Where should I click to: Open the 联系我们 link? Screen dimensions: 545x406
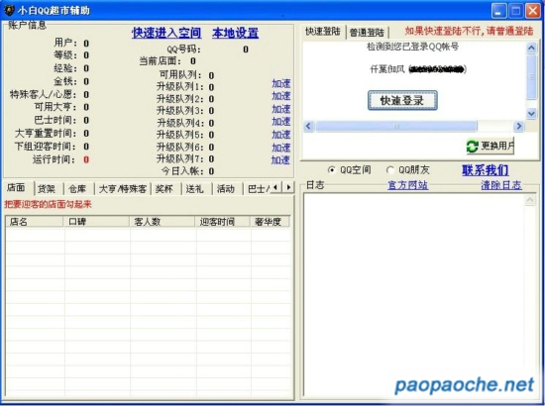click(x=486, y=170)
